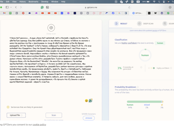Open the View menu
Image resolution: width=174 pixels, height=129 pixels.
coord(14,2)
